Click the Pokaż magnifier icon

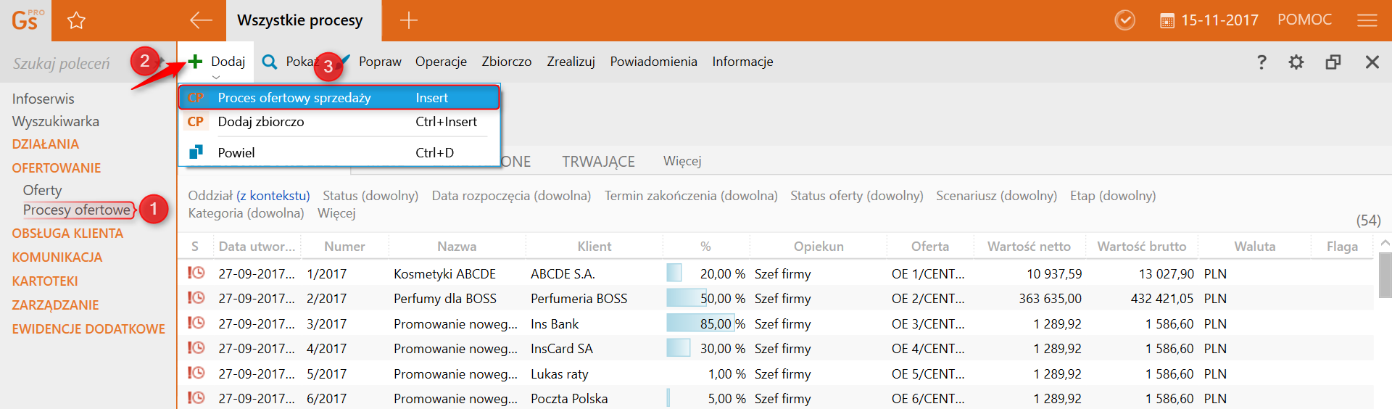coord(270,62)
